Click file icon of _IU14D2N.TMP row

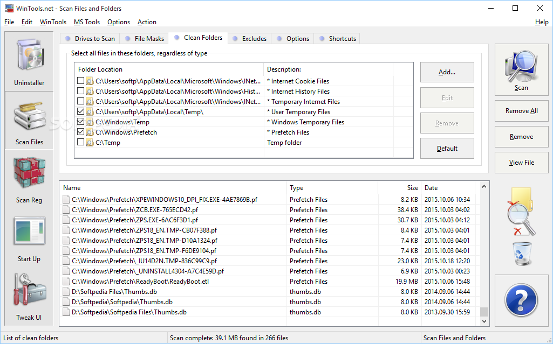tap(66, 261)
